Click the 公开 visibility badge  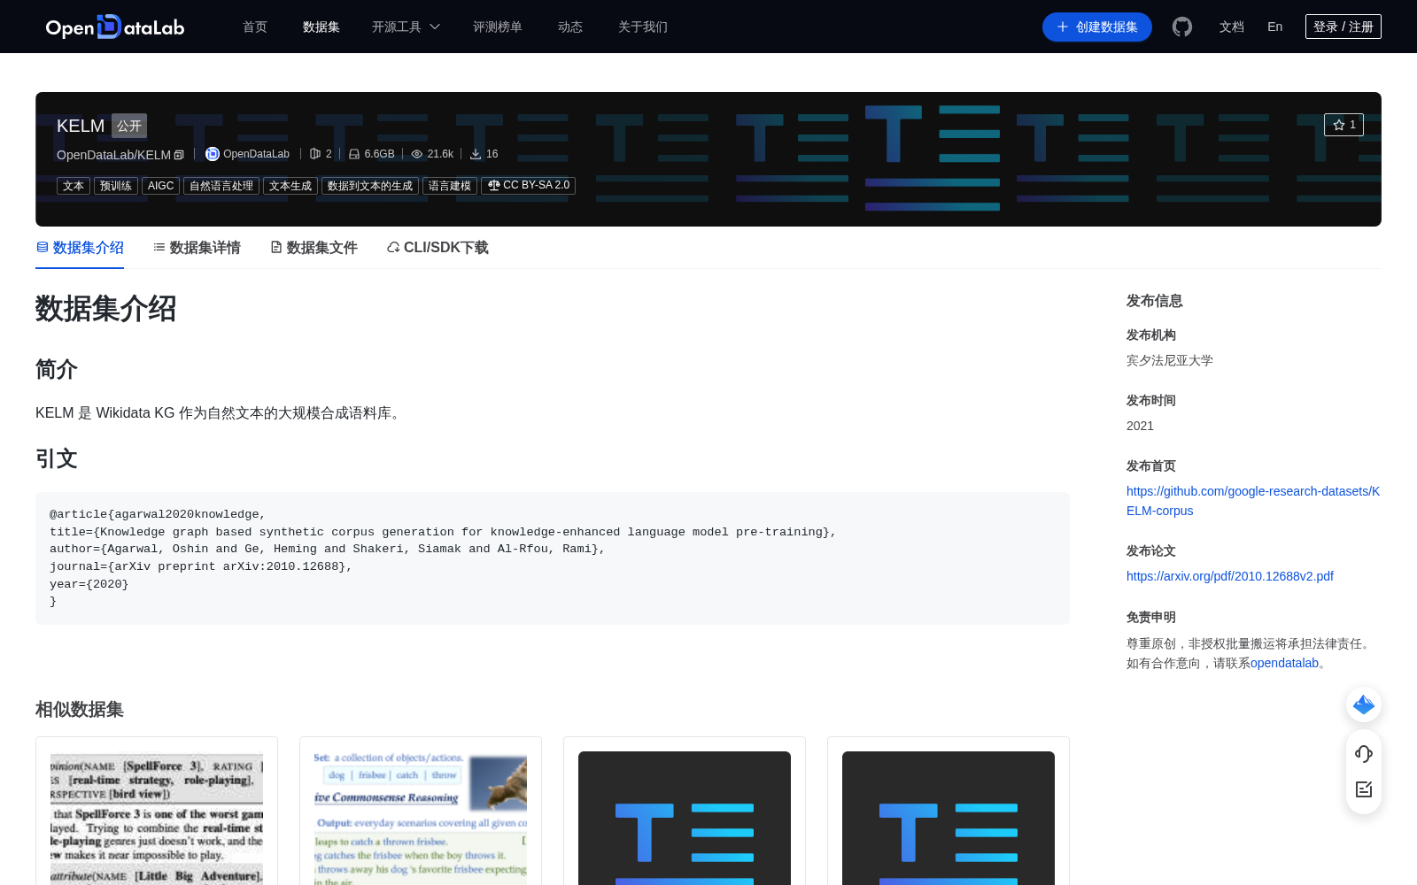(x=129, y=126)
